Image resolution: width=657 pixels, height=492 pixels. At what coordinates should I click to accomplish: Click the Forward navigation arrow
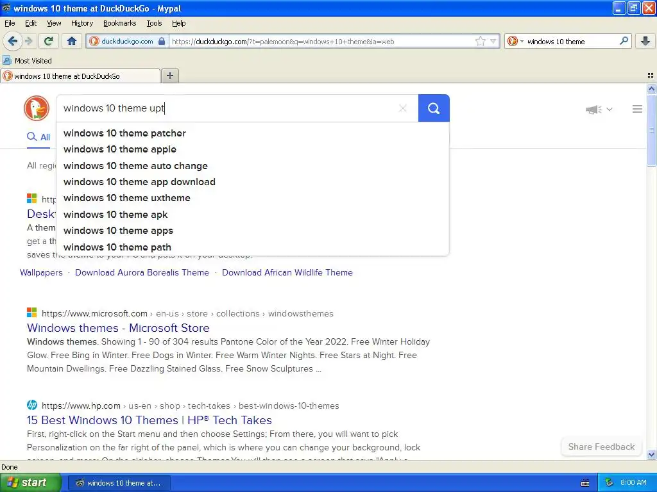pos(28,41)
